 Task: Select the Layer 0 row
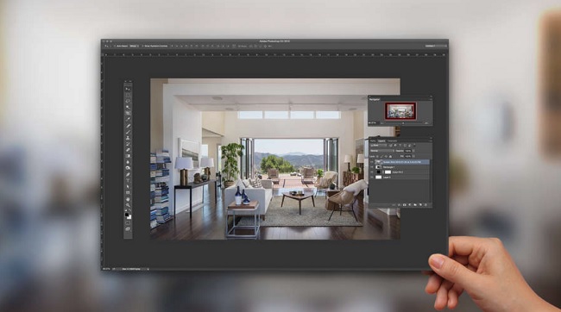[x=400, y=178]
